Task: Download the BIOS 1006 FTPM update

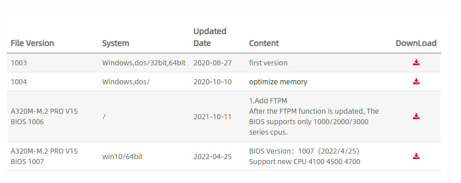Action: coord(416,116)
